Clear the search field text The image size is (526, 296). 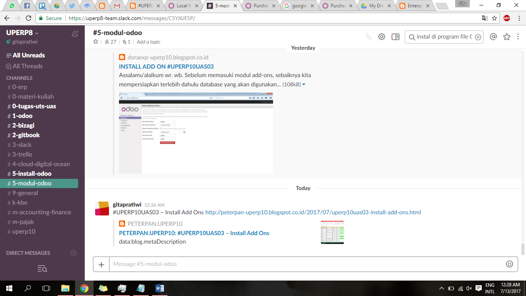(478, 37)
